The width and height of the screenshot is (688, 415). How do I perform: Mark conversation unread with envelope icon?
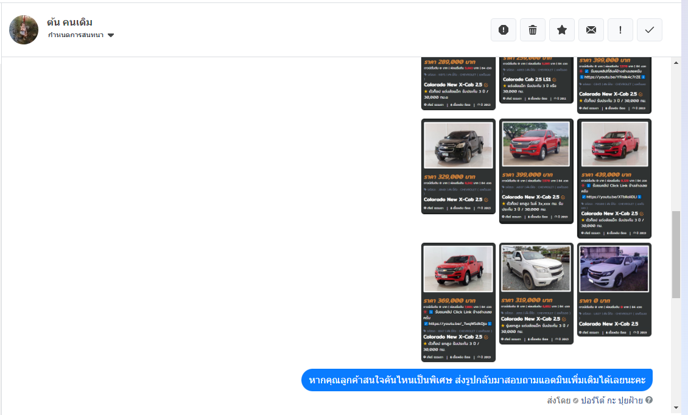(x=591, y=30)
